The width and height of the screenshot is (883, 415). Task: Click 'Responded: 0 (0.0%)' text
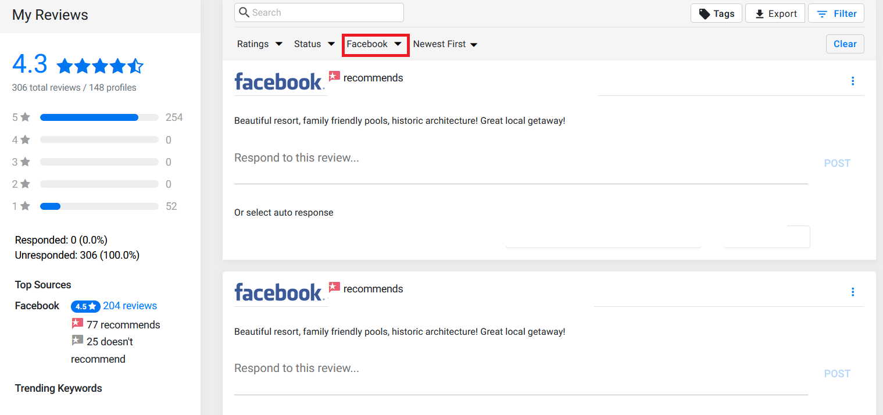pyautogui.click(x=61, y=240)
